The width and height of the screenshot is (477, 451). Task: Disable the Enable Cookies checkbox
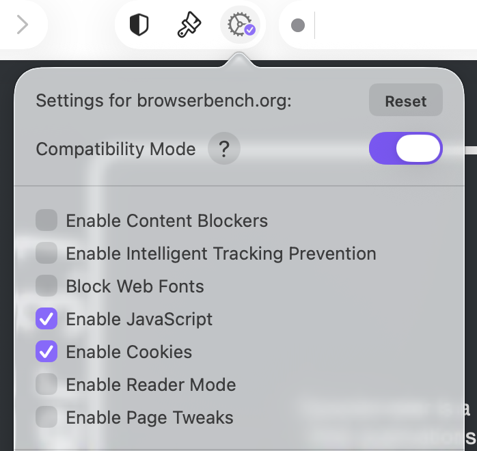click(x=46, y=352)
